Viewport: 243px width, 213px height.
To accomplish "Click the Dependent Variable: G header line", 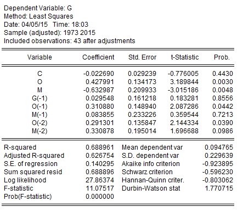I will (x=38, y=8).
